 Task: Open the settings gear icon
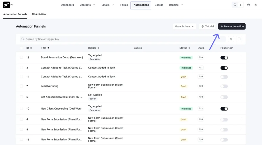[x=248, y=5]
